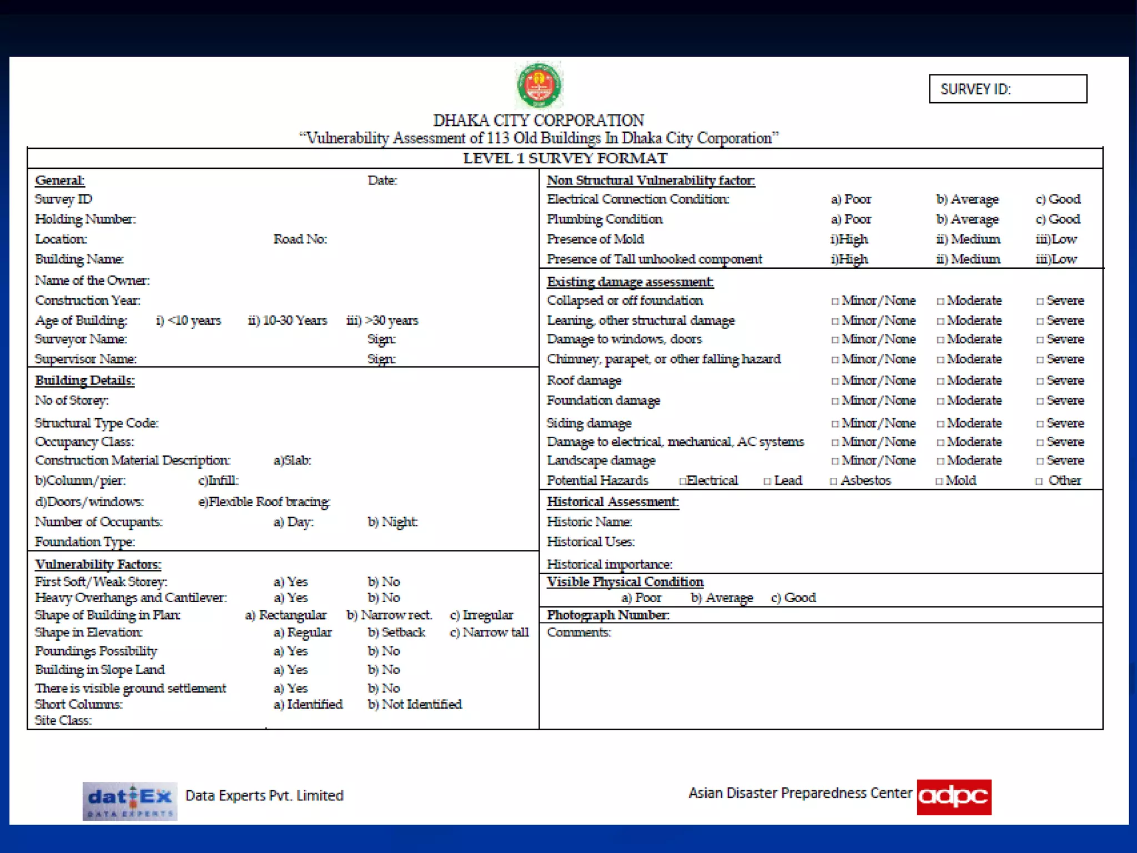Tick the Asbestos potential hazard box

pos(833,481)
